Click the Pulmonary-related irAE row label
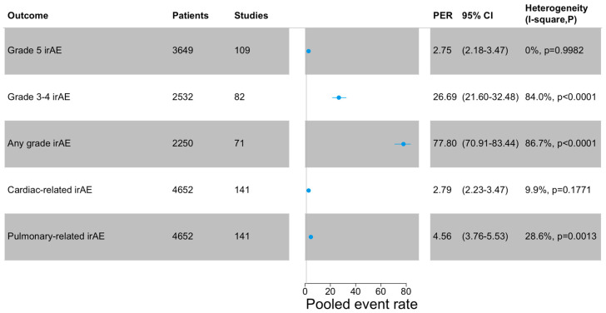 pos(56,236)
